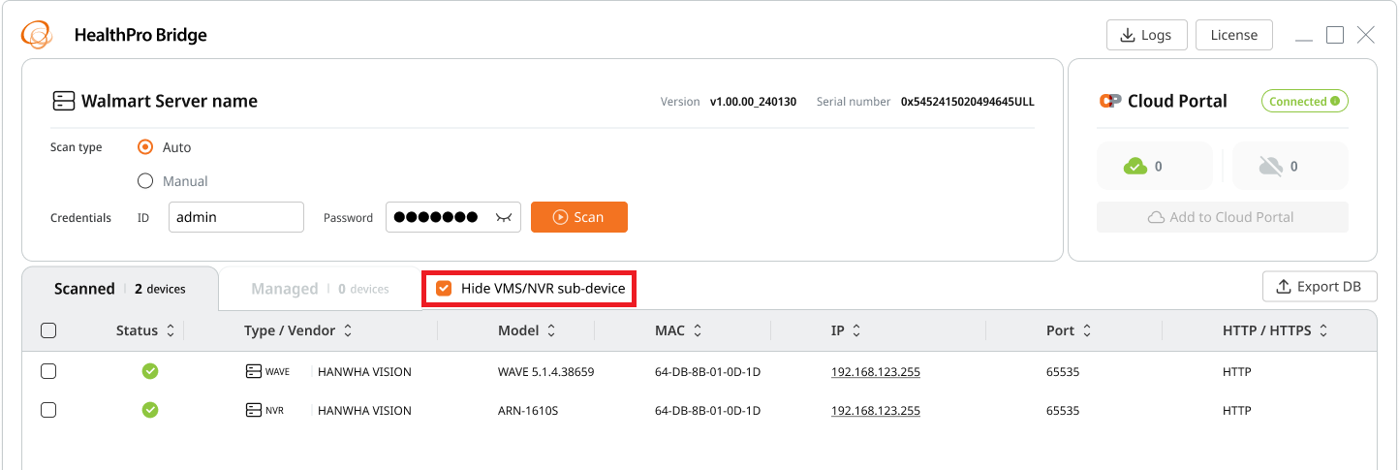Check the WAVE 5.1.4.38659 row checkbox
Screen dimensions: 1399x470
click(48, 371)
